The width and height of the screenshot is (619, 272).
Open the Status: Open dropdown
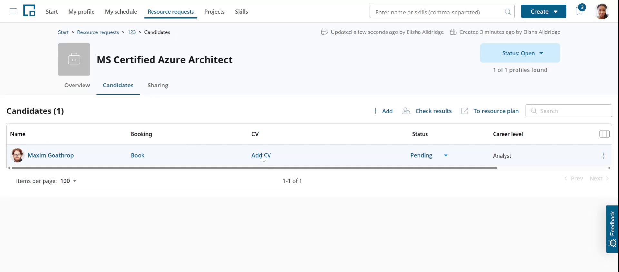[x=520, y=53]
